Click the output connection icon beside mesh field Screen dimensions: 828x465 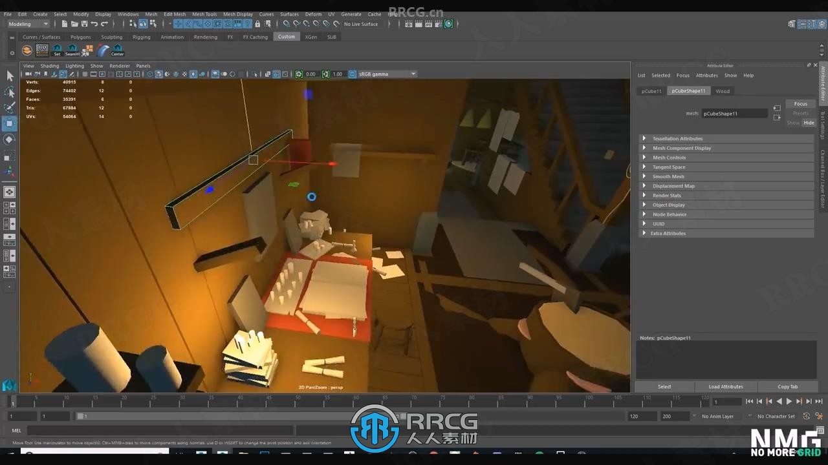click(777, 118)
